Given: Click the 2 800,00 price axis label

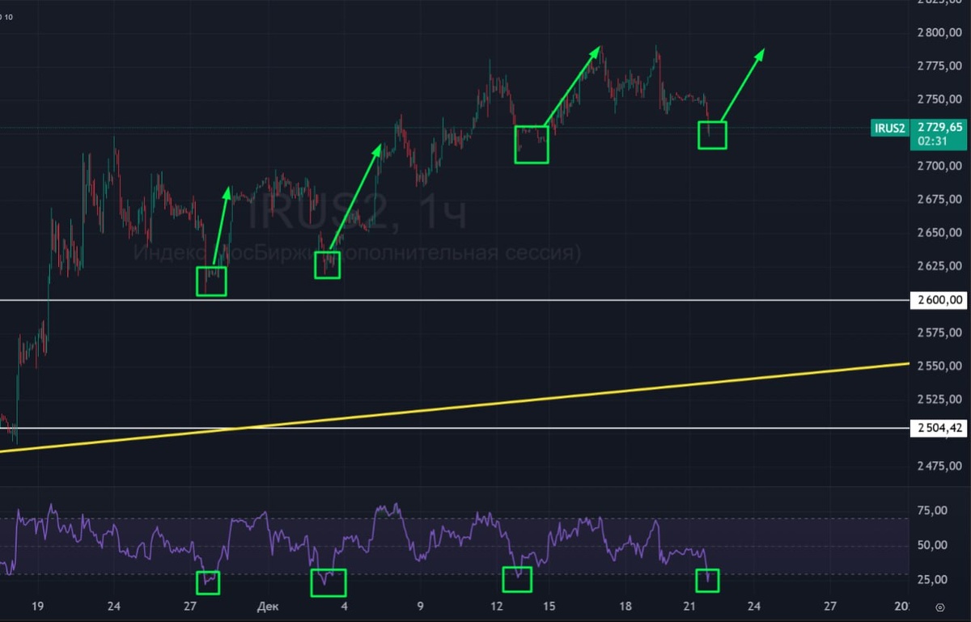Looking at the screenshot, I should tap(939, 33).
